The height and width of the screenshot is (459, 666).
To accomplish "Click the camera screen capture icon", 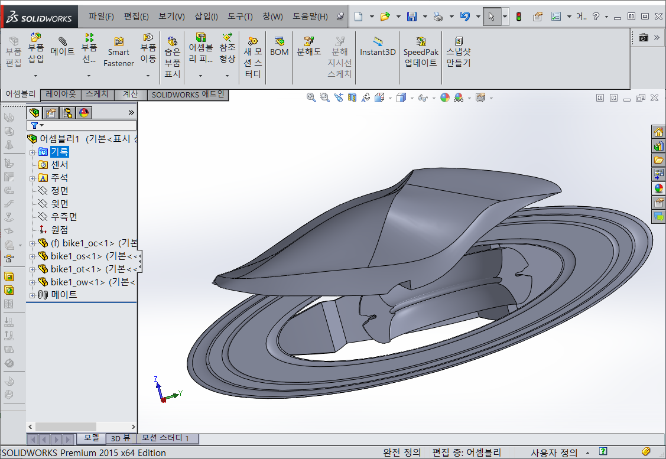I will point(644,38).
